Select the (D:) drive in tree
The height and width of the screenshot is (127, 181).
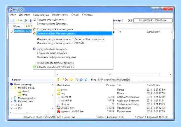click(x=20, y=108)
